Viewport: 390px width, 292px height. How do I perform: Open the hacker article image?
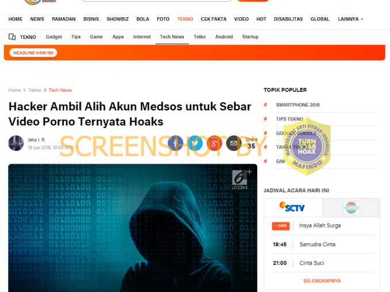tap(132, 228)
